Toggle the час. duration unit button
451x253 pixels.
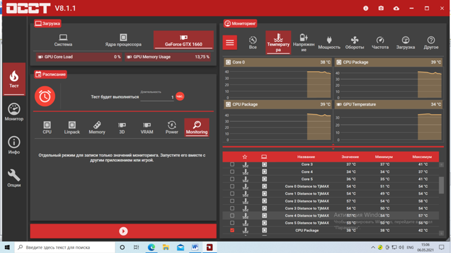(180, 96)
